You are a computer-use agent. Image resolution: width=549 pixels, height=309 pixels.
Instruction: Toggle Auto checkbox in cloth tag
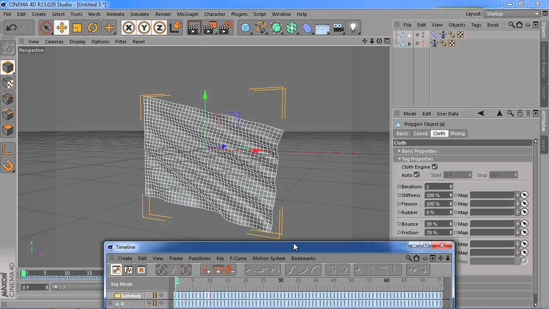point(416,175)
